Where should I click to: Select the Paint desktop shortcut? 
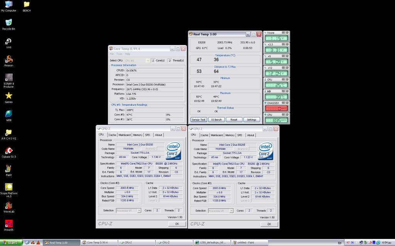(x=8, y=171)
